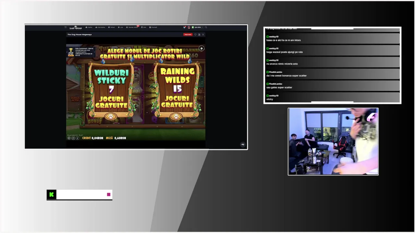415x233 pixels.
Task: Click the MIZĂ 0,60RON value
Action: pos(116,138)
